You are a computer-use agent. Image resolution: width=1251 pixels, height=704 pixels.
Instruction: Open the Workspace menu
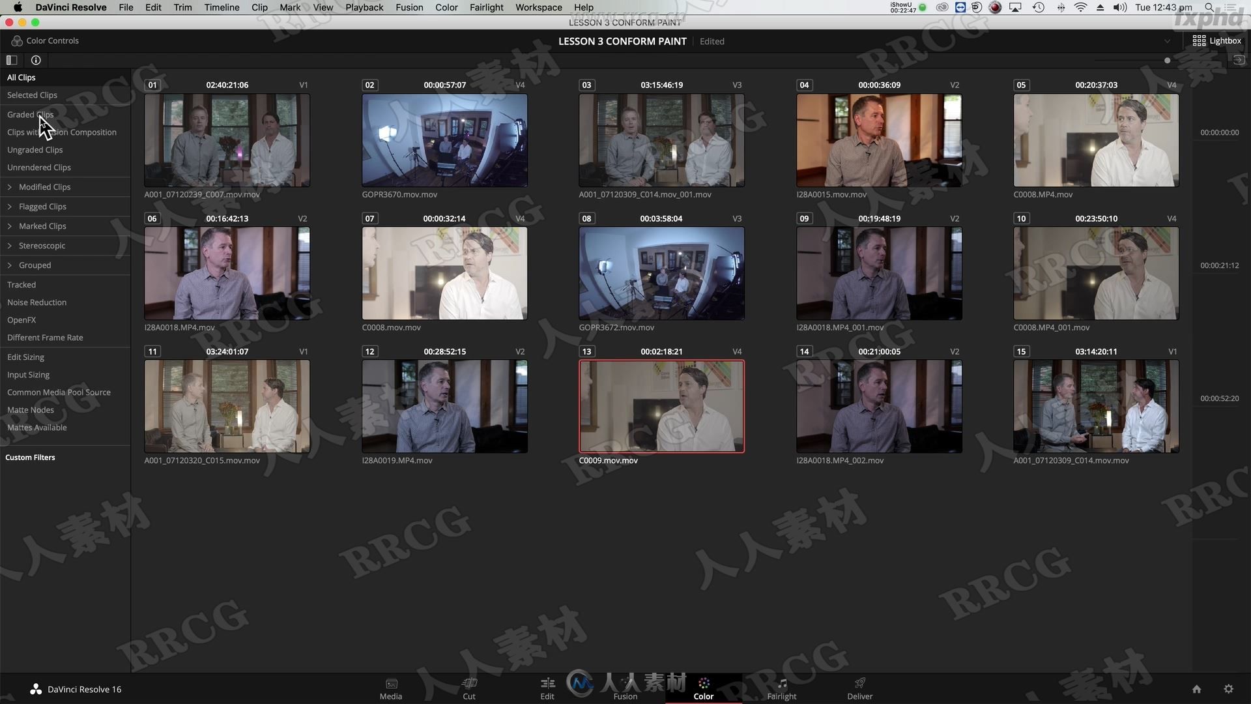coord(539,7)
